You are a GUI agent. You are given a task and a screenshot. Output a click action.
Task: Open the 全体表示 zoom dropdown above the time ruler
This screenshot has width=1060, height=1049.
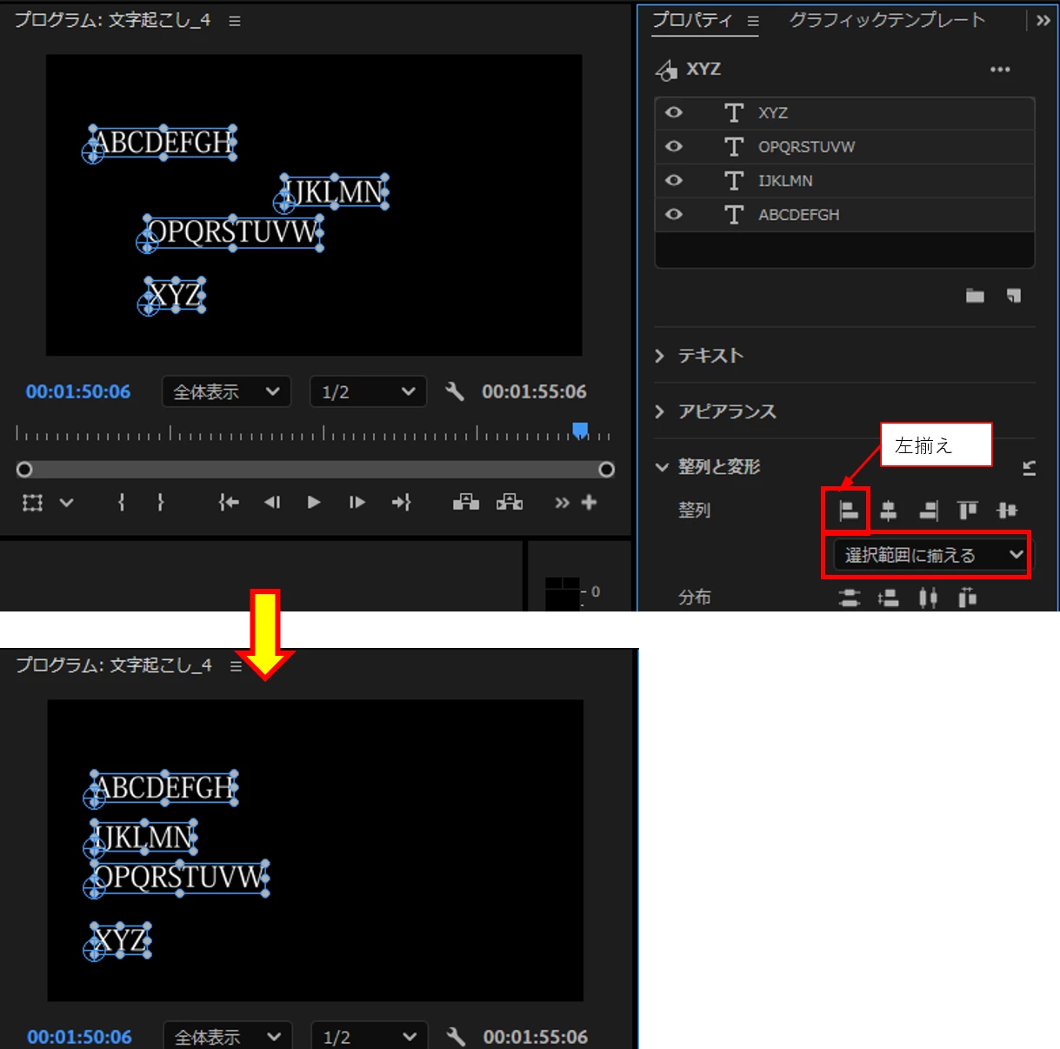tap(226, 392)
